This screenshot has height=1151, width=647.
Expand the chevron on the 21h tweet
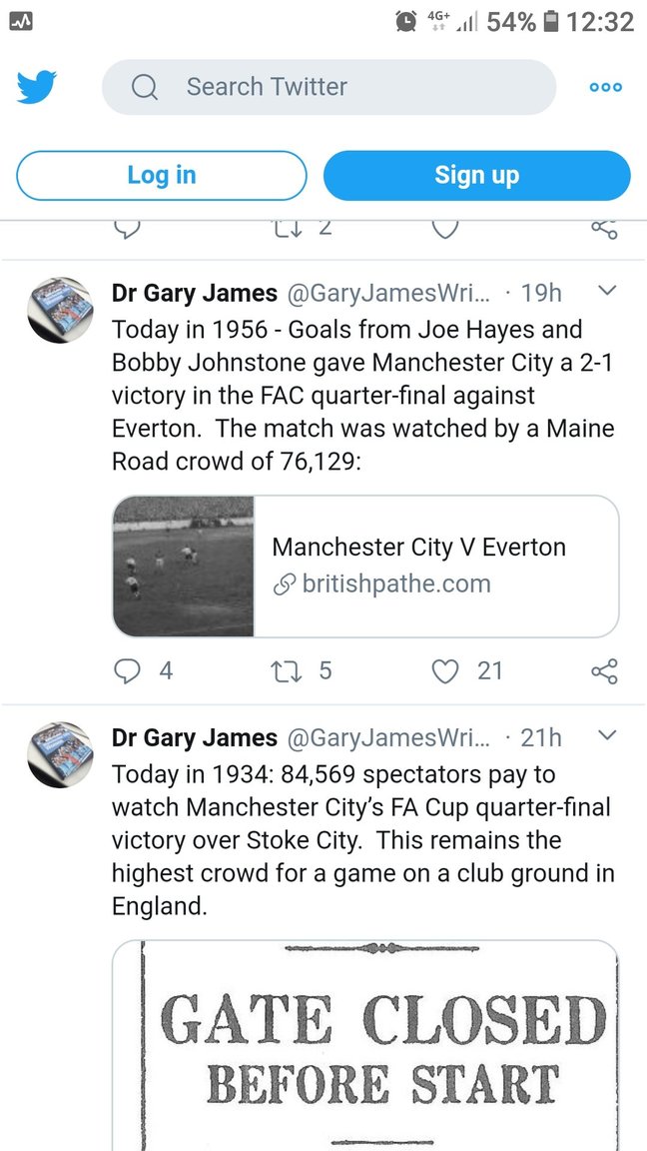606,737
